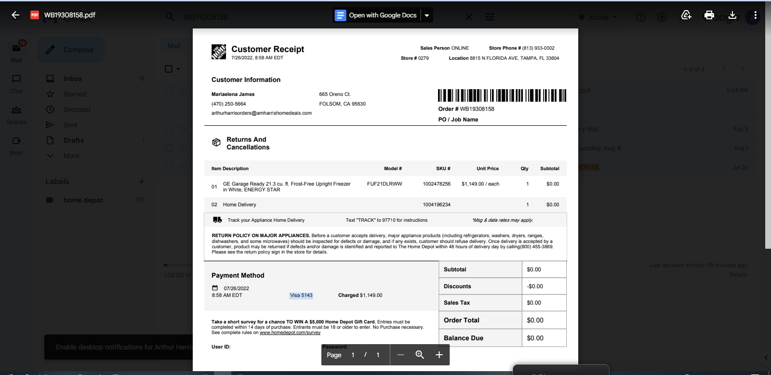Zoom out of the PDF page
The image size is (771, 375).
[x=400, y=355]
